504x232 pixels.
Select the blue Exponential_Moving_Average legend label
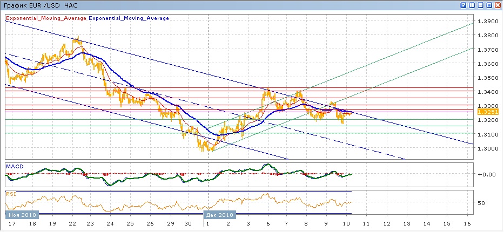[129, 18]
